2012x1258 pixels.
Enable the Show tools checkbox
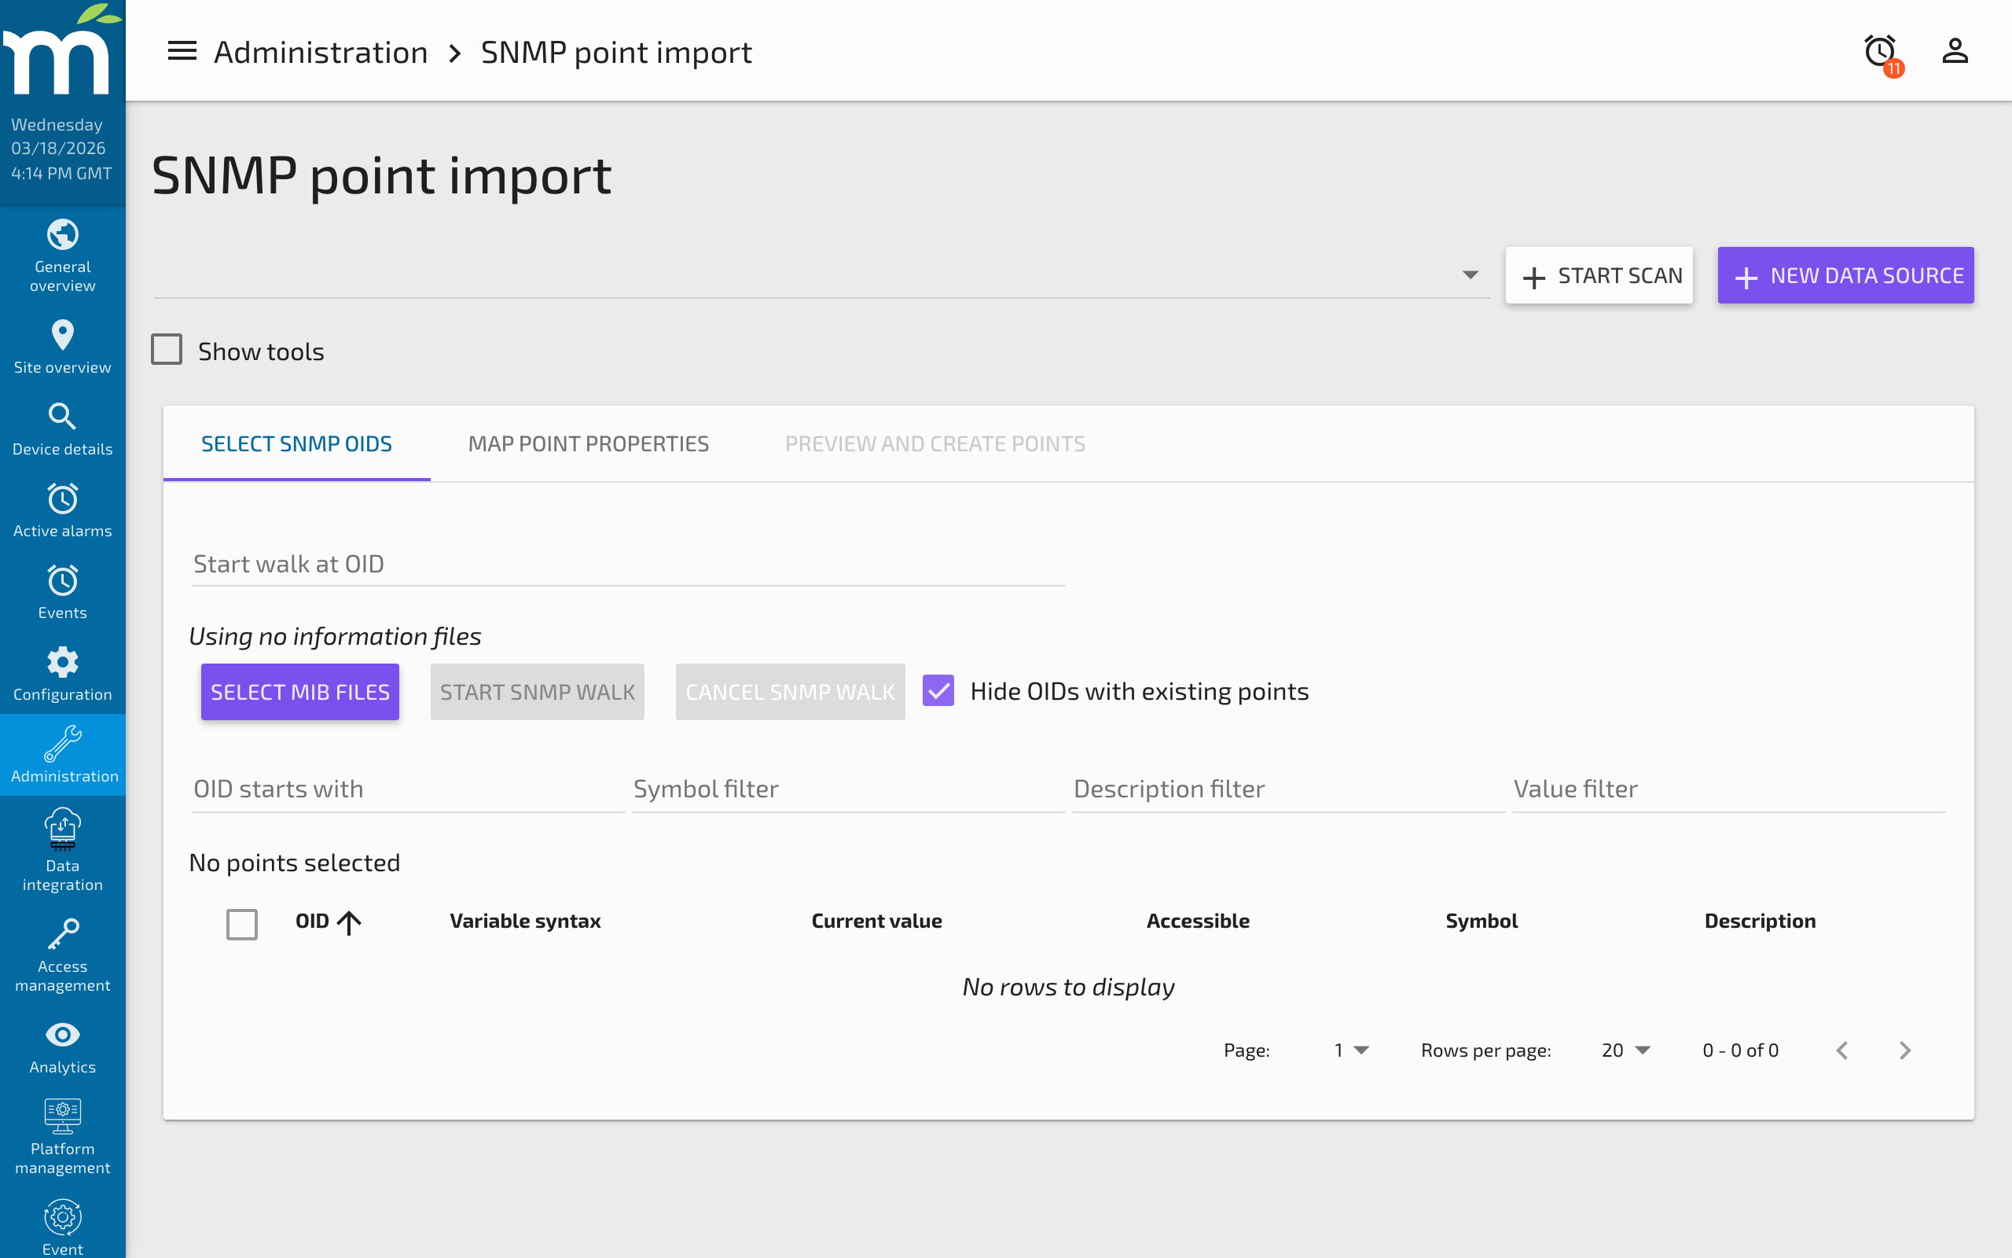pos(167,349)
